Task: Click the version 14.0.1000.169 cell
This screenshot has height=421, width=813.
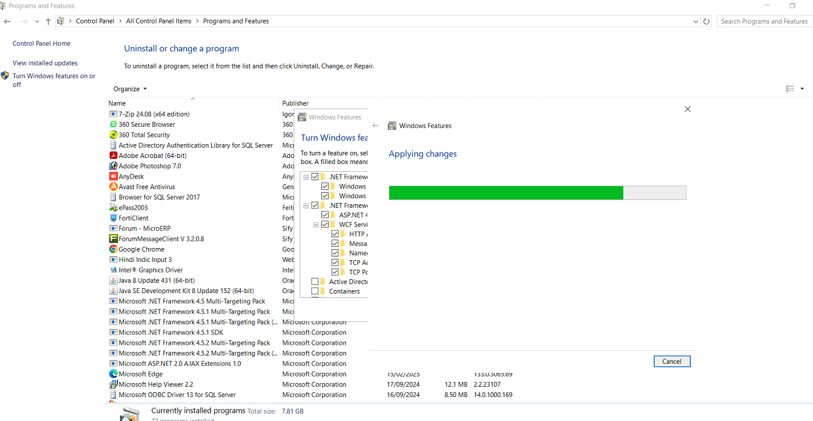Action: coord(493,395)
